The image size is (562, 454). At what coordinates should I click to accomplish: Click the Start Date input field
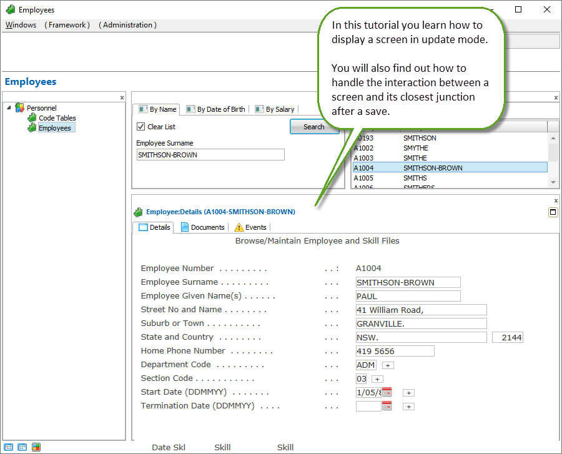[368, 392]
